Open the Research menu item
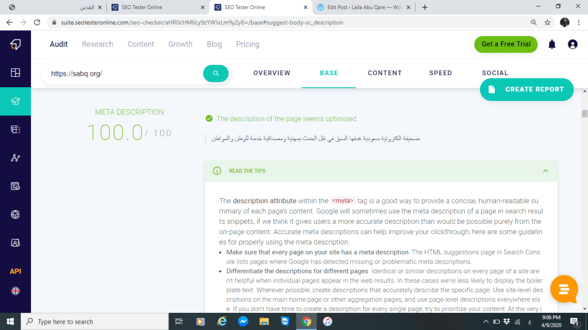The width and height of the screenshot is (588, 330). tap(97, 44)
